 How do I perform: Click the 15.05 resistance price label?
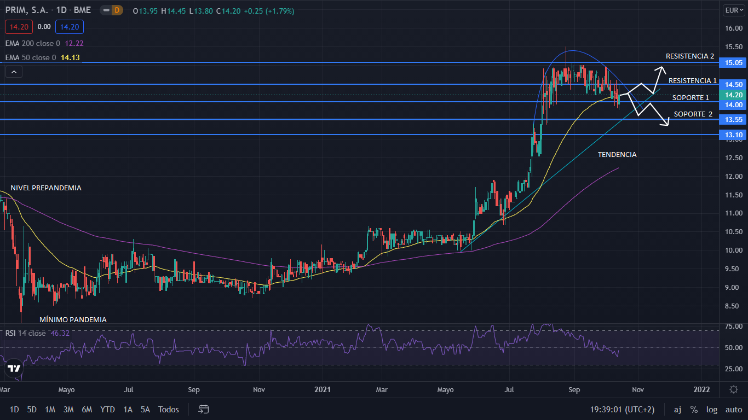733,63
